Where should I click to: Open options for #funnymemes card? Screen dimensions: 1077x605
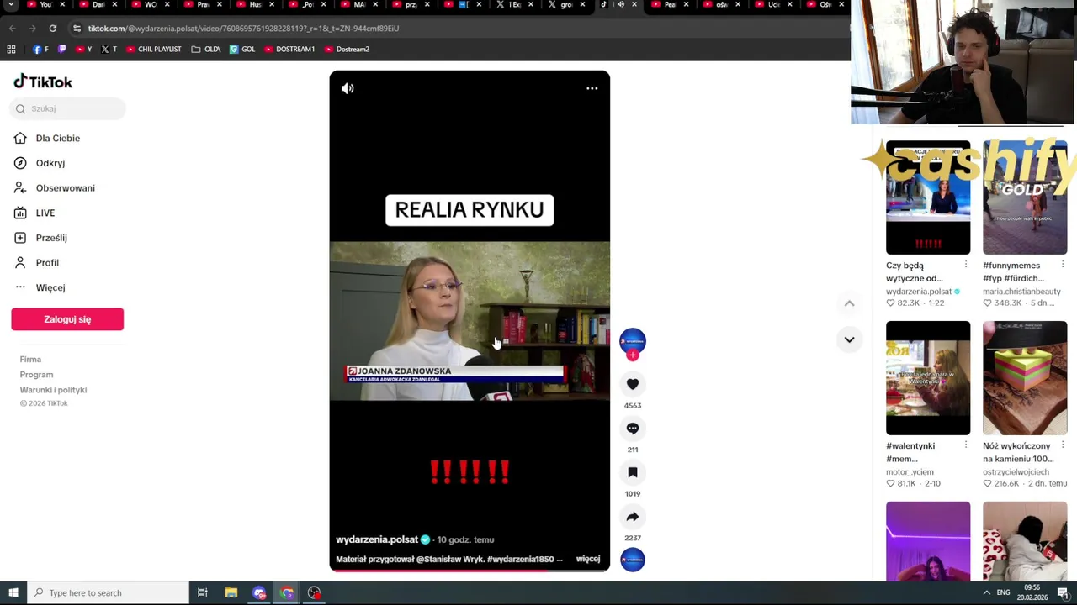coord(1063,265)
